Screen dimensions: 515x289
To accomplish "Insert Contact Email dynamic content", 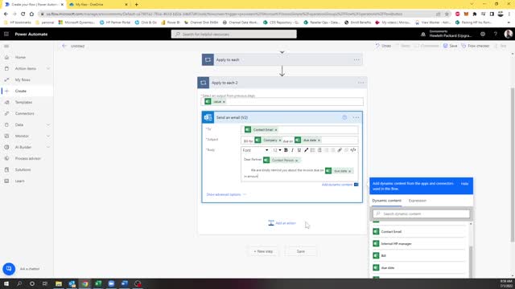I will (419, 232).
